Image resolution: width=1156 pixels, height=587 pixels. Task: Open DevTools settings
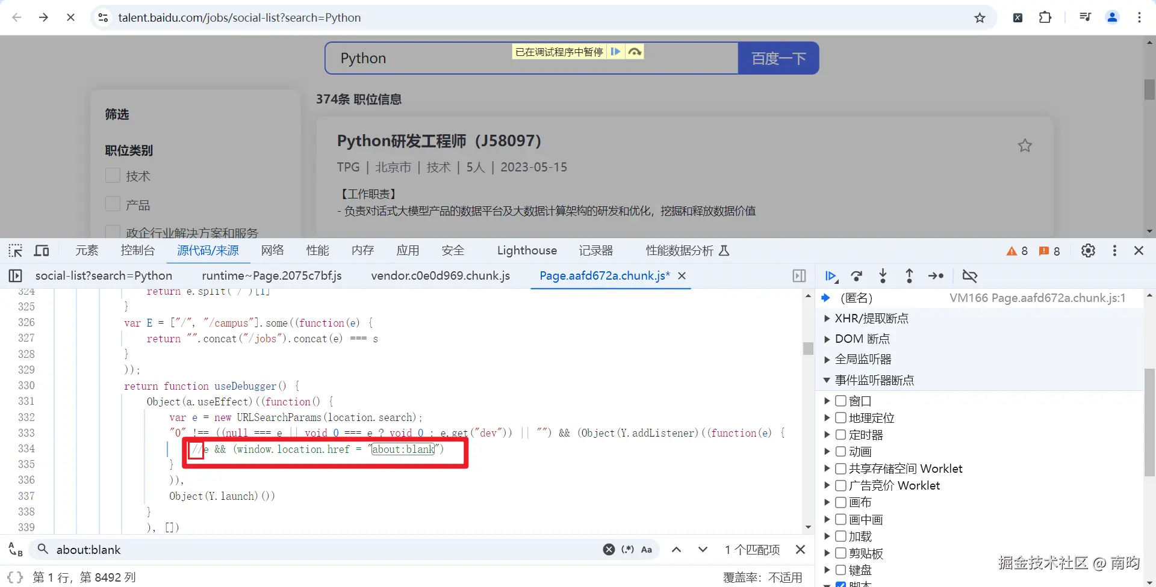click(x=1088, y=251)
